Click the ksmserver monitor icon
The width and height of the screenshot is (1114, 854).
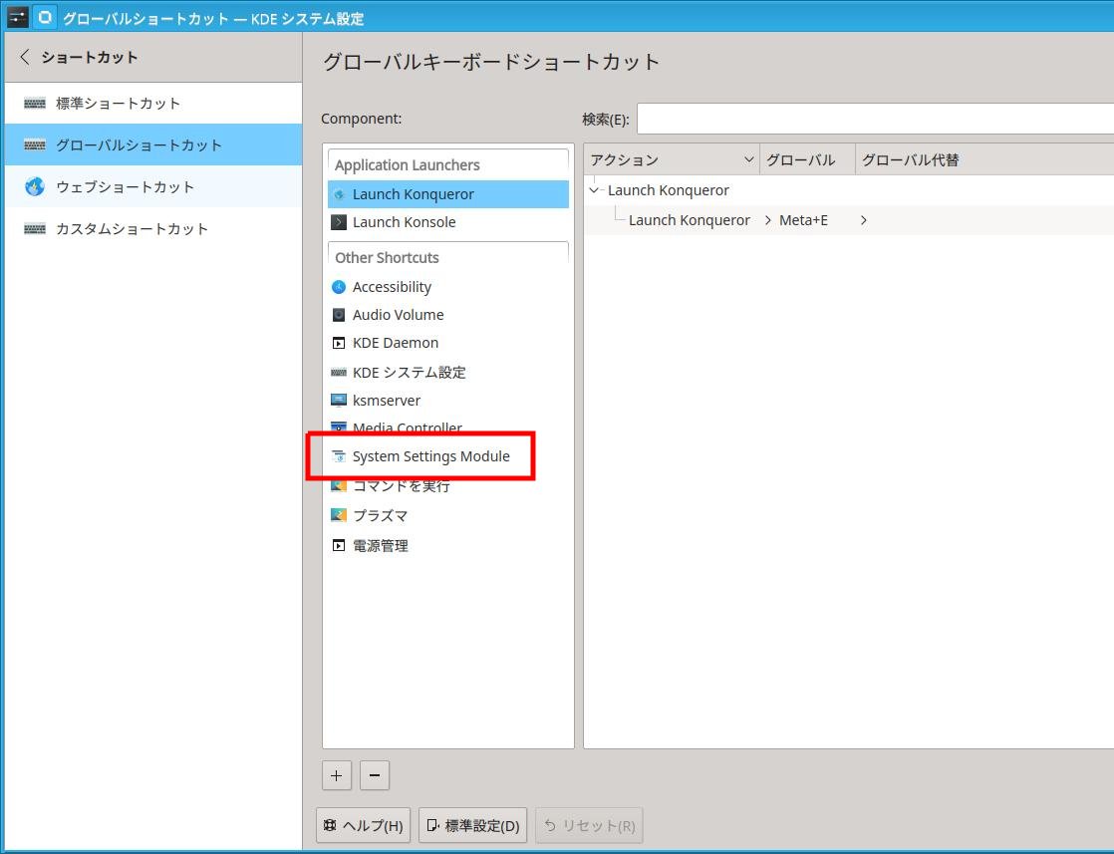tap(339, 401)
